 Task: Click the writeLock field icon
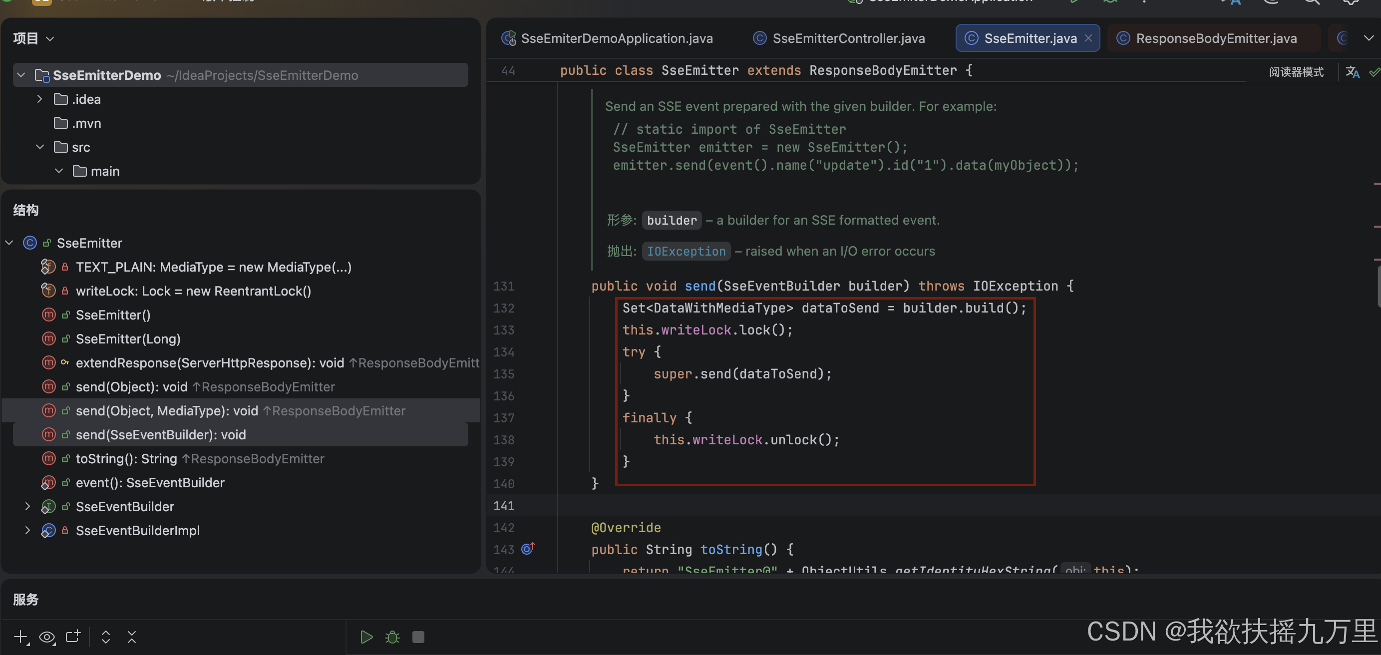(x=48, y=291)
